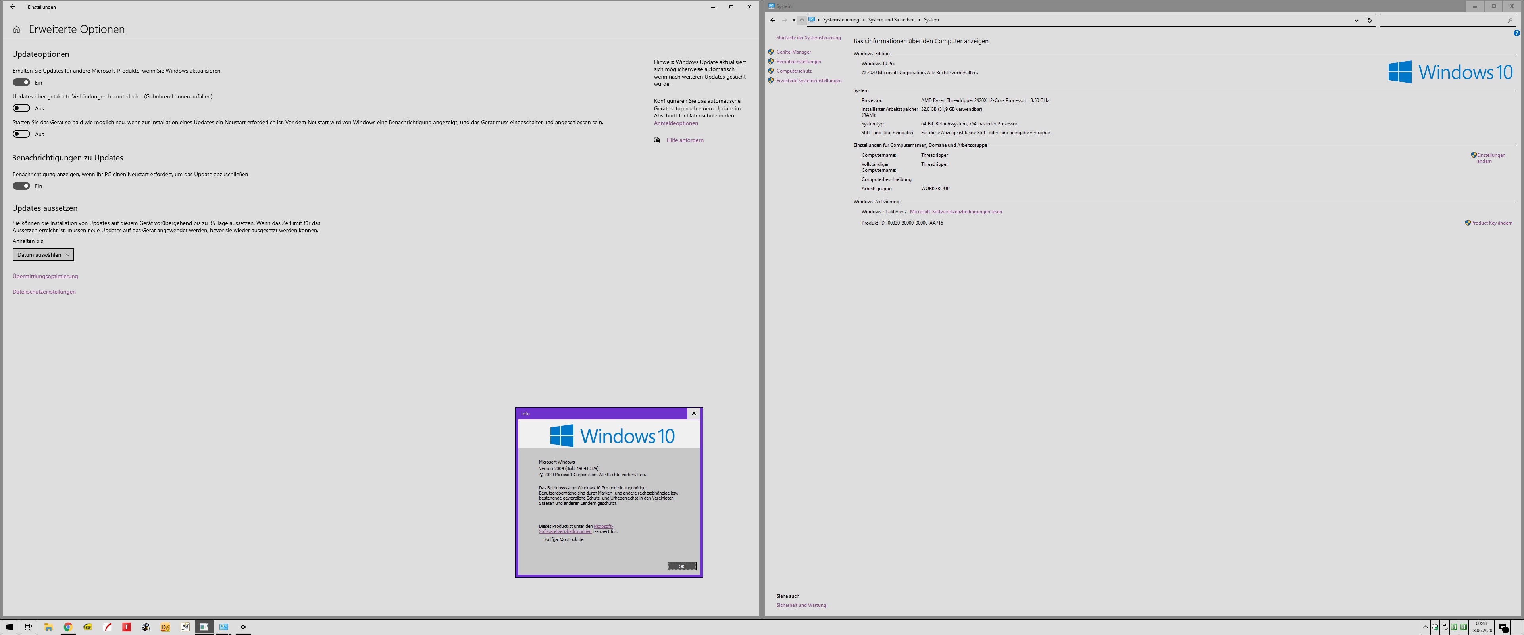Click the up arrow in the System window
Image resolution: width=1524 pixels, height=635 pixels.
tap(802, 20)
